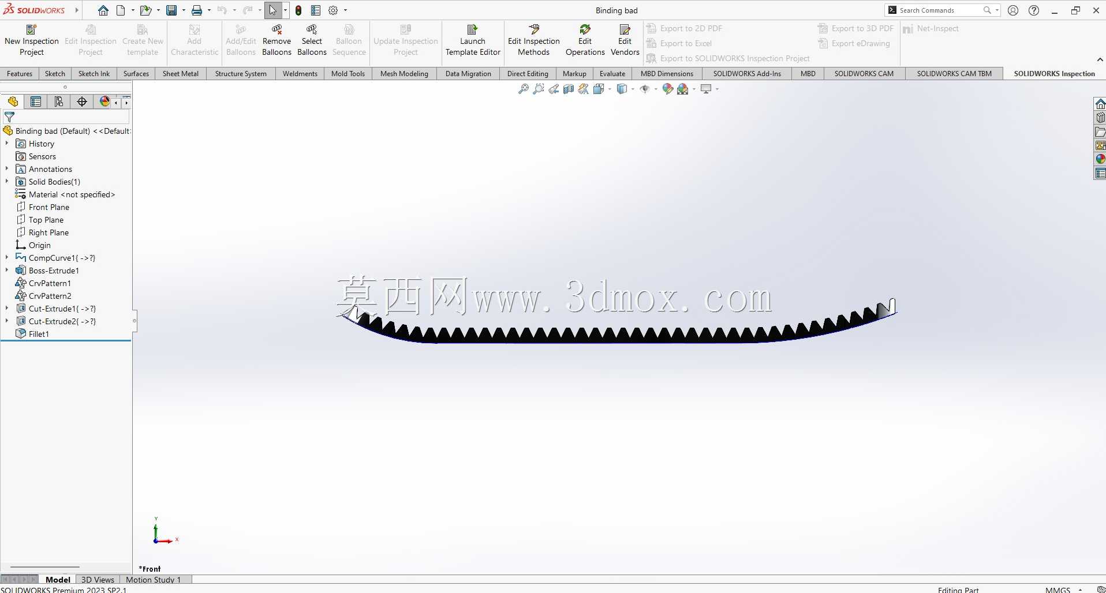Open File Properties from the top toolbar
Viewport: 1106px width, 593px height.
tap(316, 10)
